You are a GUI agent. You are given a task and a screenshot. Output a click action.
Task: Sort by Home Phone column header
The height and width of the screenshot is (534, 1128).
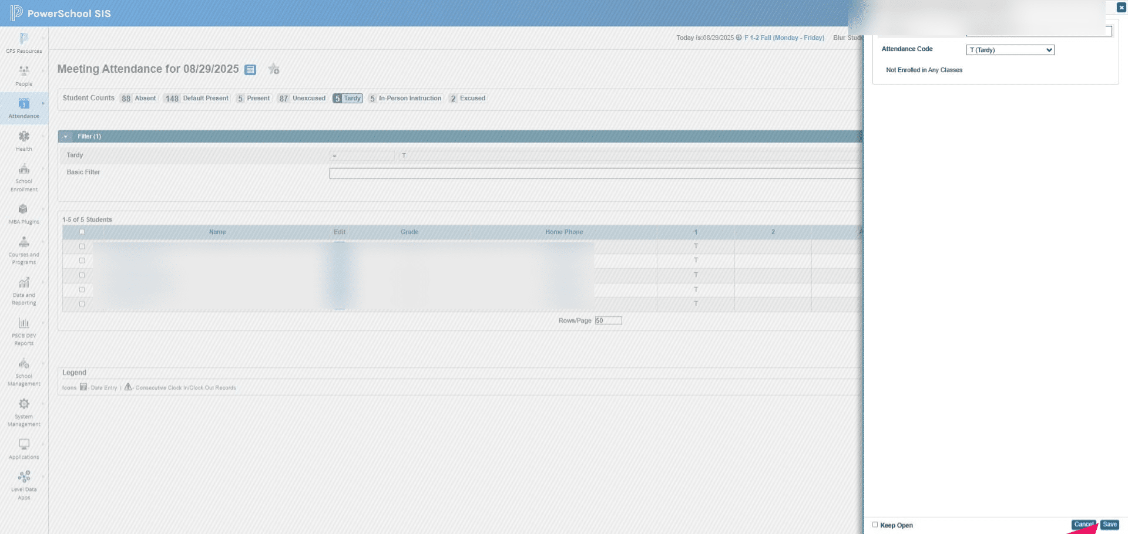pyautogui.click(x=564, y=232)
